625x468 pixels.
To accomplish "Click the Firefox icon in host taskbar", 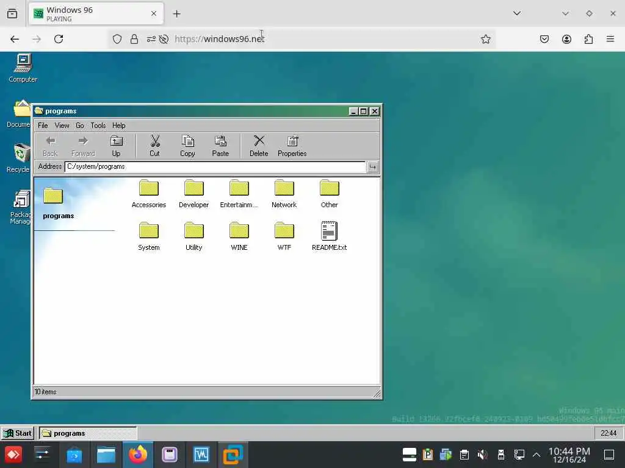I will point(138,455).
